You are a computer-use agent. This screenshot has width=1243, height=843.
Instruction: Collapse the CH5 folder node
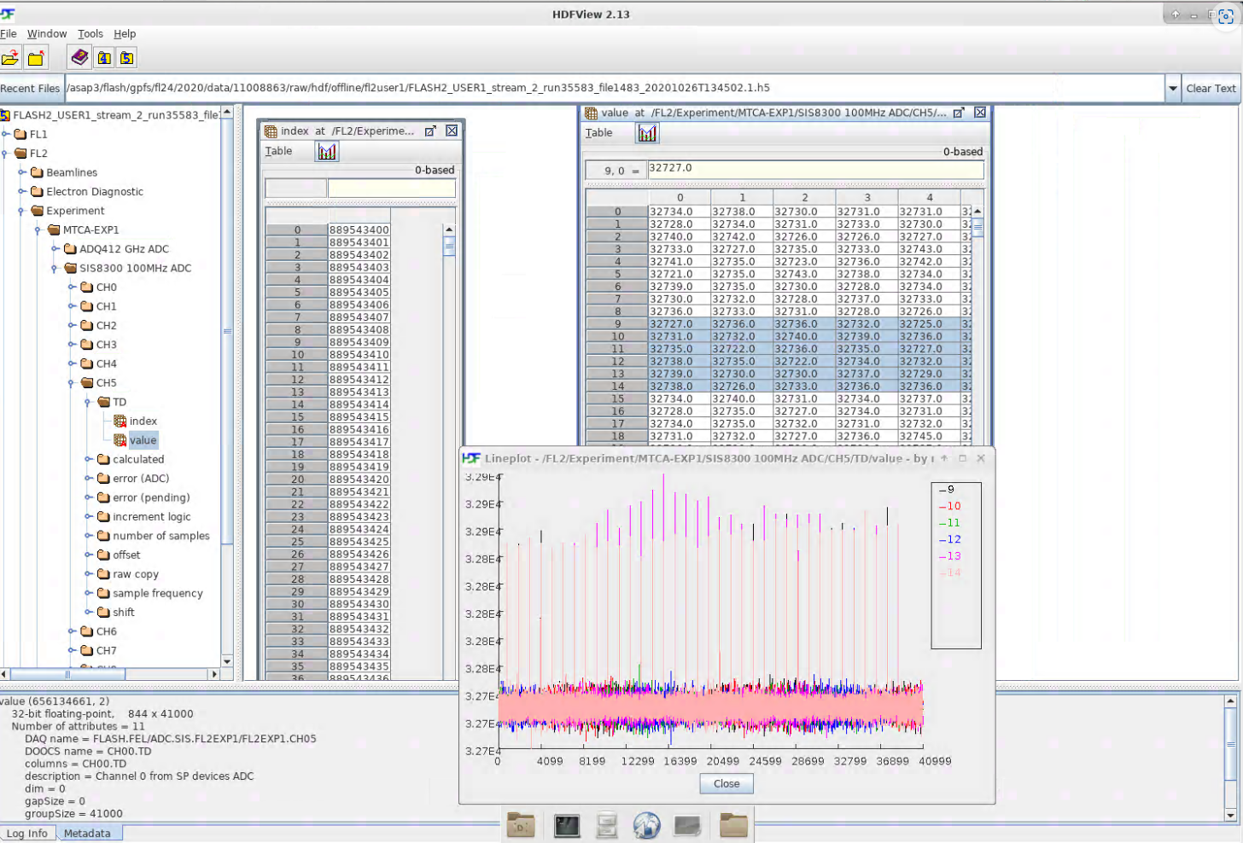[73, 383]
